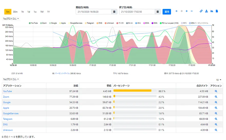
Task: Toggle Telegram series in chart legend
Action: tap(89, 23)
